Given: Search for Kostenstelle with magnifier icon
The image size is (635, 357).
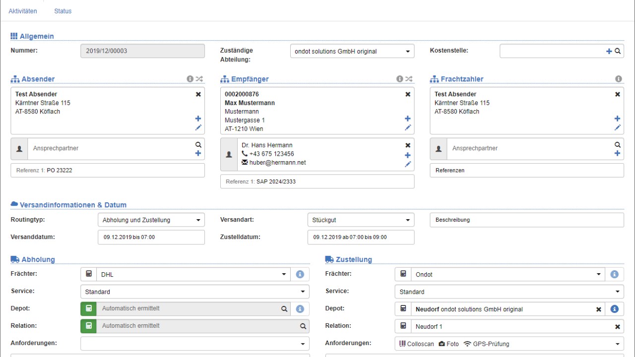Looking at the screenshot, I should point(618,51).
